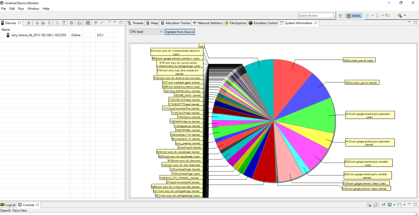Click the Clear Console icon
The width and height of the screenshot is (419, 215).
click(x=369, y=205)
